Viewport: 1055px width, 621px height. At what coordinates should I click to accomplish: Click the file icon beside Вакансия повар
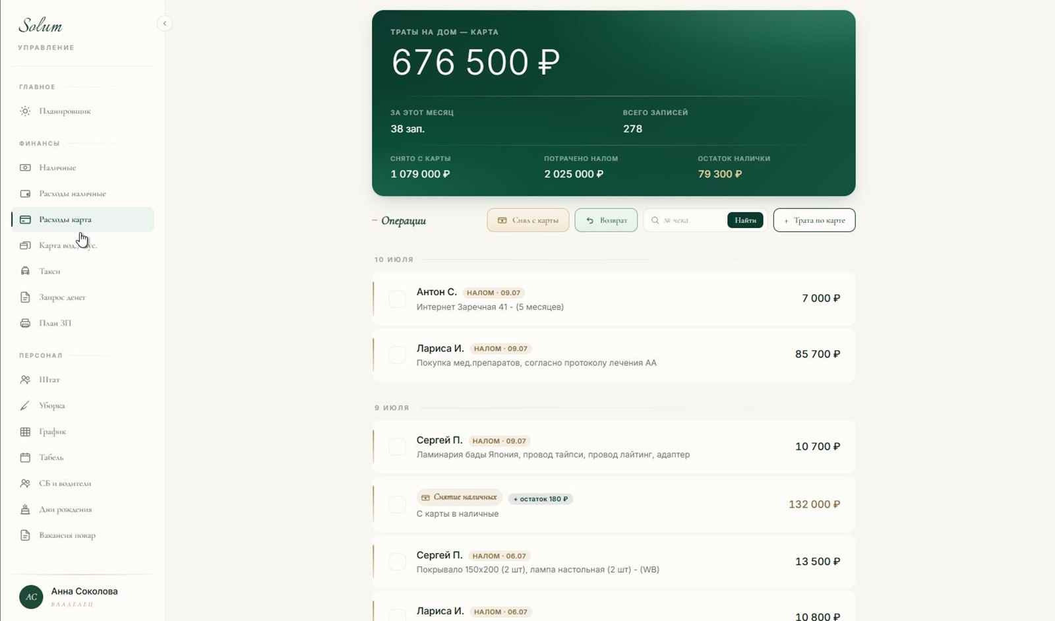point(25,535)
